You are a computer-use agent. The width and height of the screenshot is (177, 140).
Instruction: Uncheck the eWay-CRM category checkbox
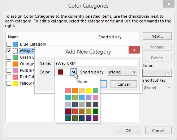tap(9, 51)
